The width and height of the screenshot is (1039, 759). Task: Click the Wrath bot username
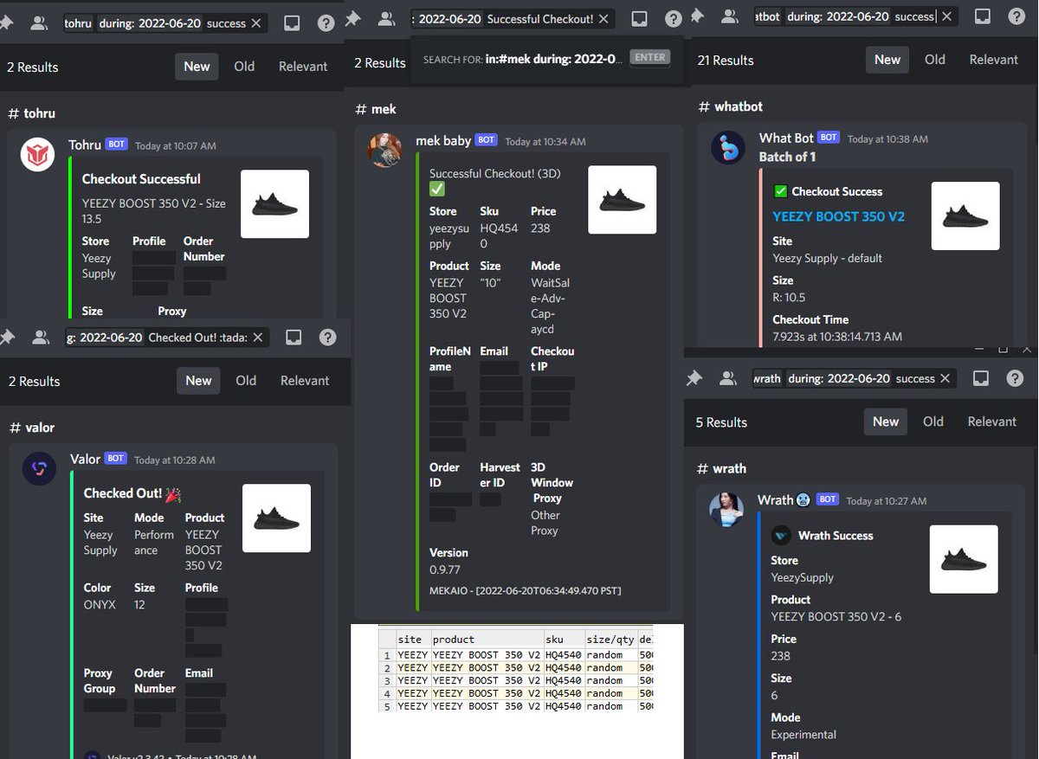(x=775, y=499)
